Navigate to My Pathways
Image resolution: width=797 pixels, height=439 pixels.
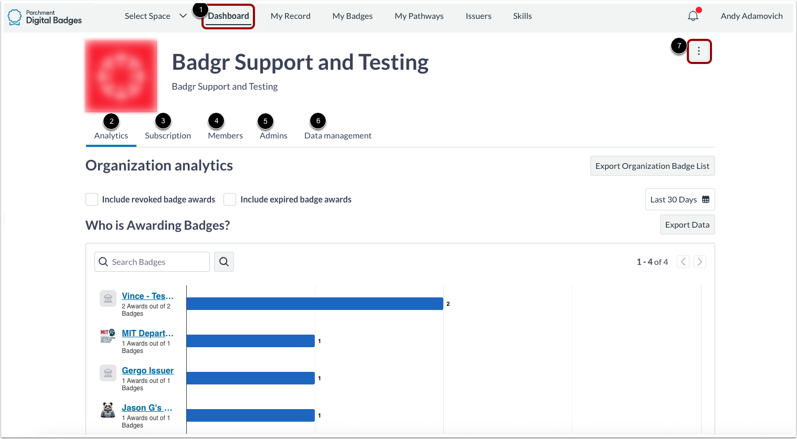[419, 16]
